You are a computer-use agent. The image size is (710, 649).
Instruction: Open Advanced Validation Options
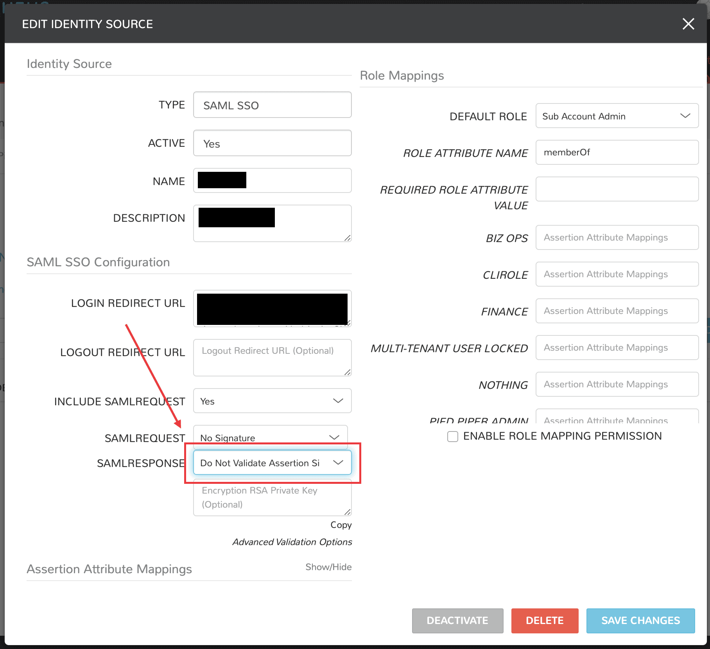pyautogui.click(x=292, y=542)
